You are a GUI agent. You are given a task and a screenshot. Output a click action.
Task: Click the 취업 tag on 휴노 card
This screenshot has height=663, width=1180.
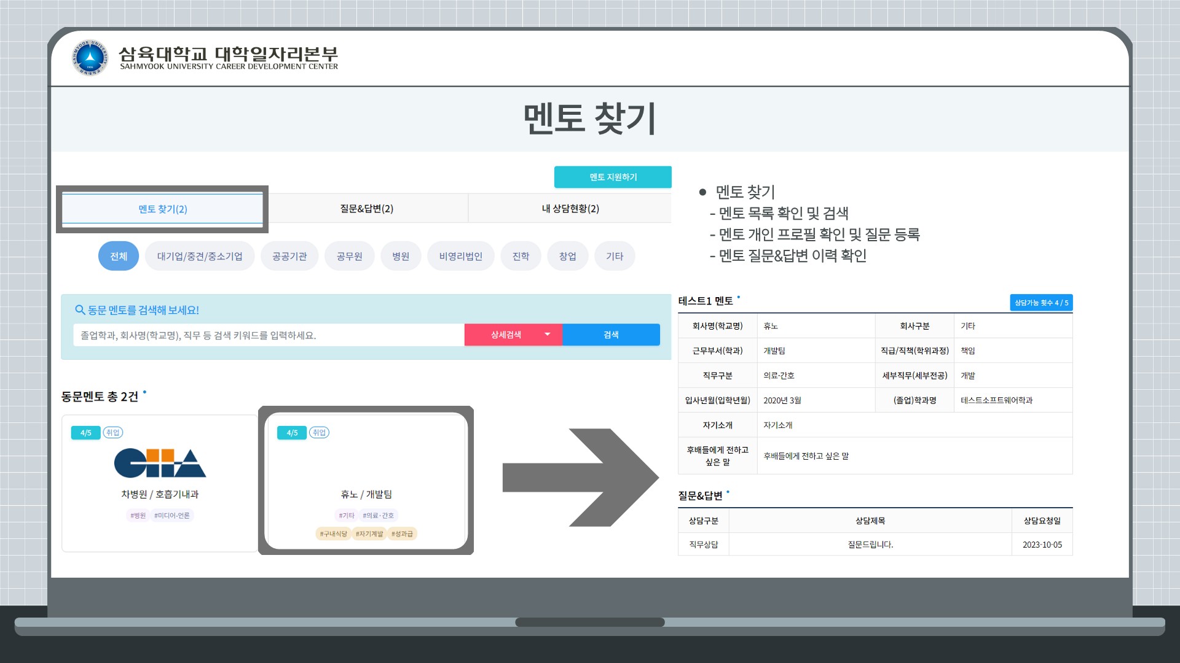click(x=319, y=433)
